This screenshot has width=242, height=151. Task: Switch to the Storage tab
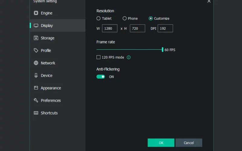57,38
